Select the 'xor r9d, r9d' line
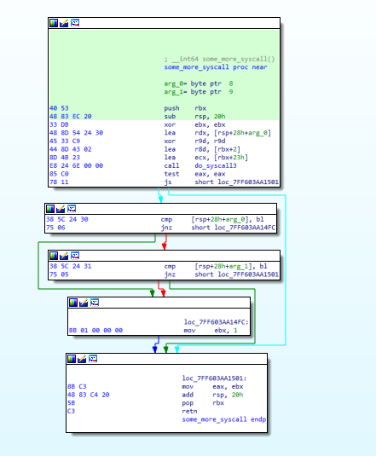376x456 pixels. pos(194,141)
